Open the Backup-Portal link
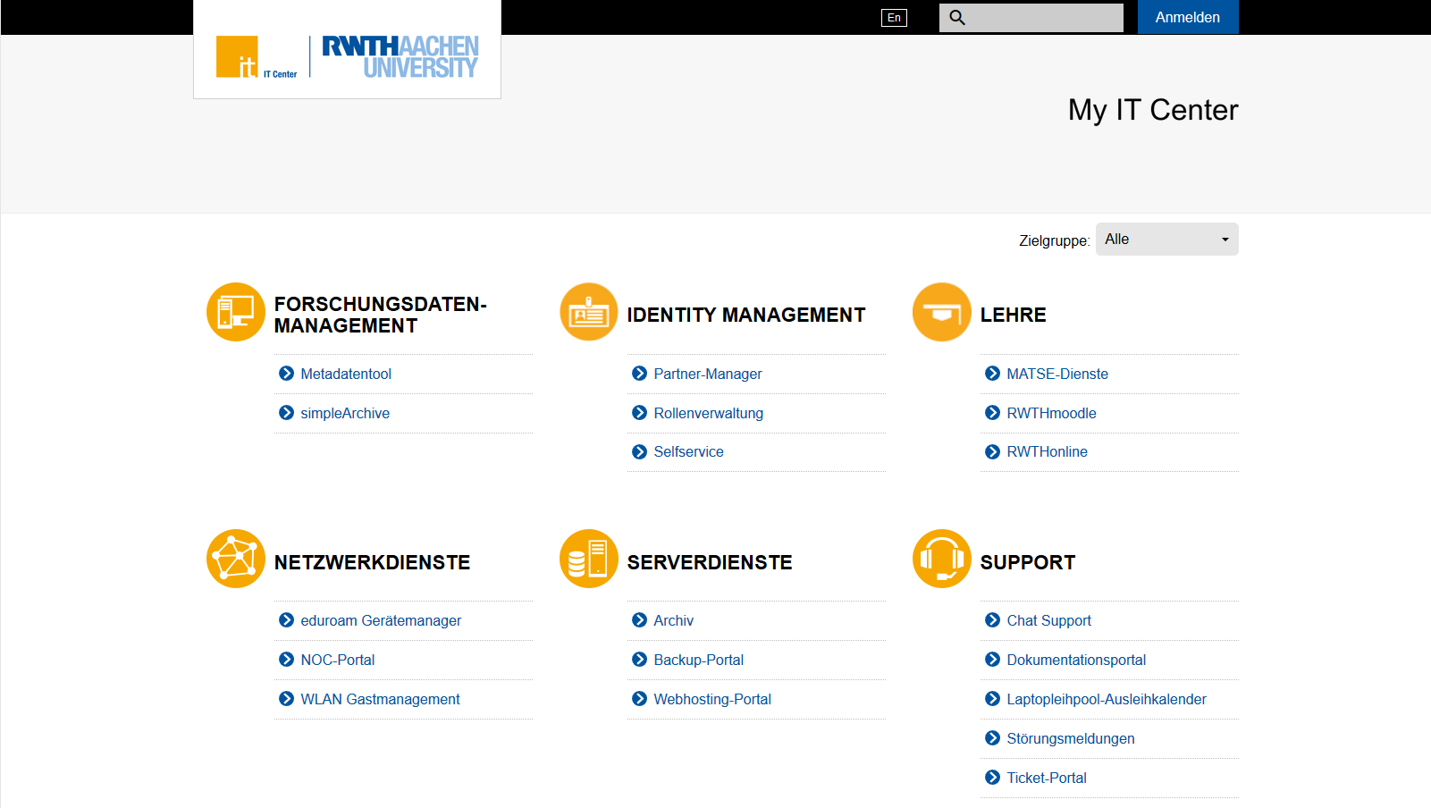 coord(698,660)
